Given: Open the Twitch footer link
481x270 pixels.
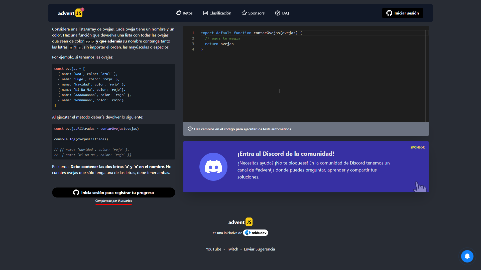Looking at the screenshot, I should pyautogui.click(x=232, y=249).
